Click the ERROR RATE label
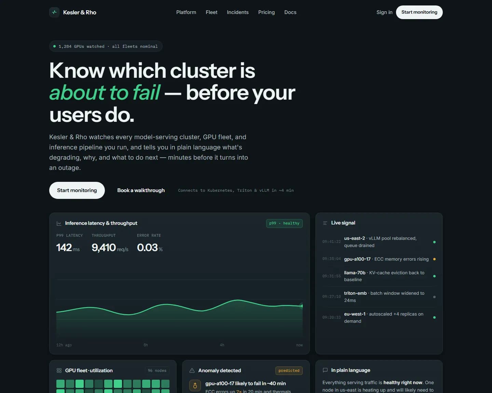492x393 pixels. point(149,235)
